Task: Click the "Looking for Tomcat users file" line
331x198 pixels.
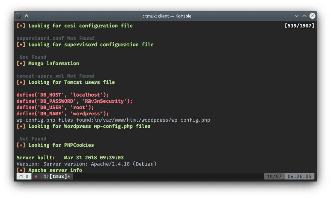Action: point(71,82)
